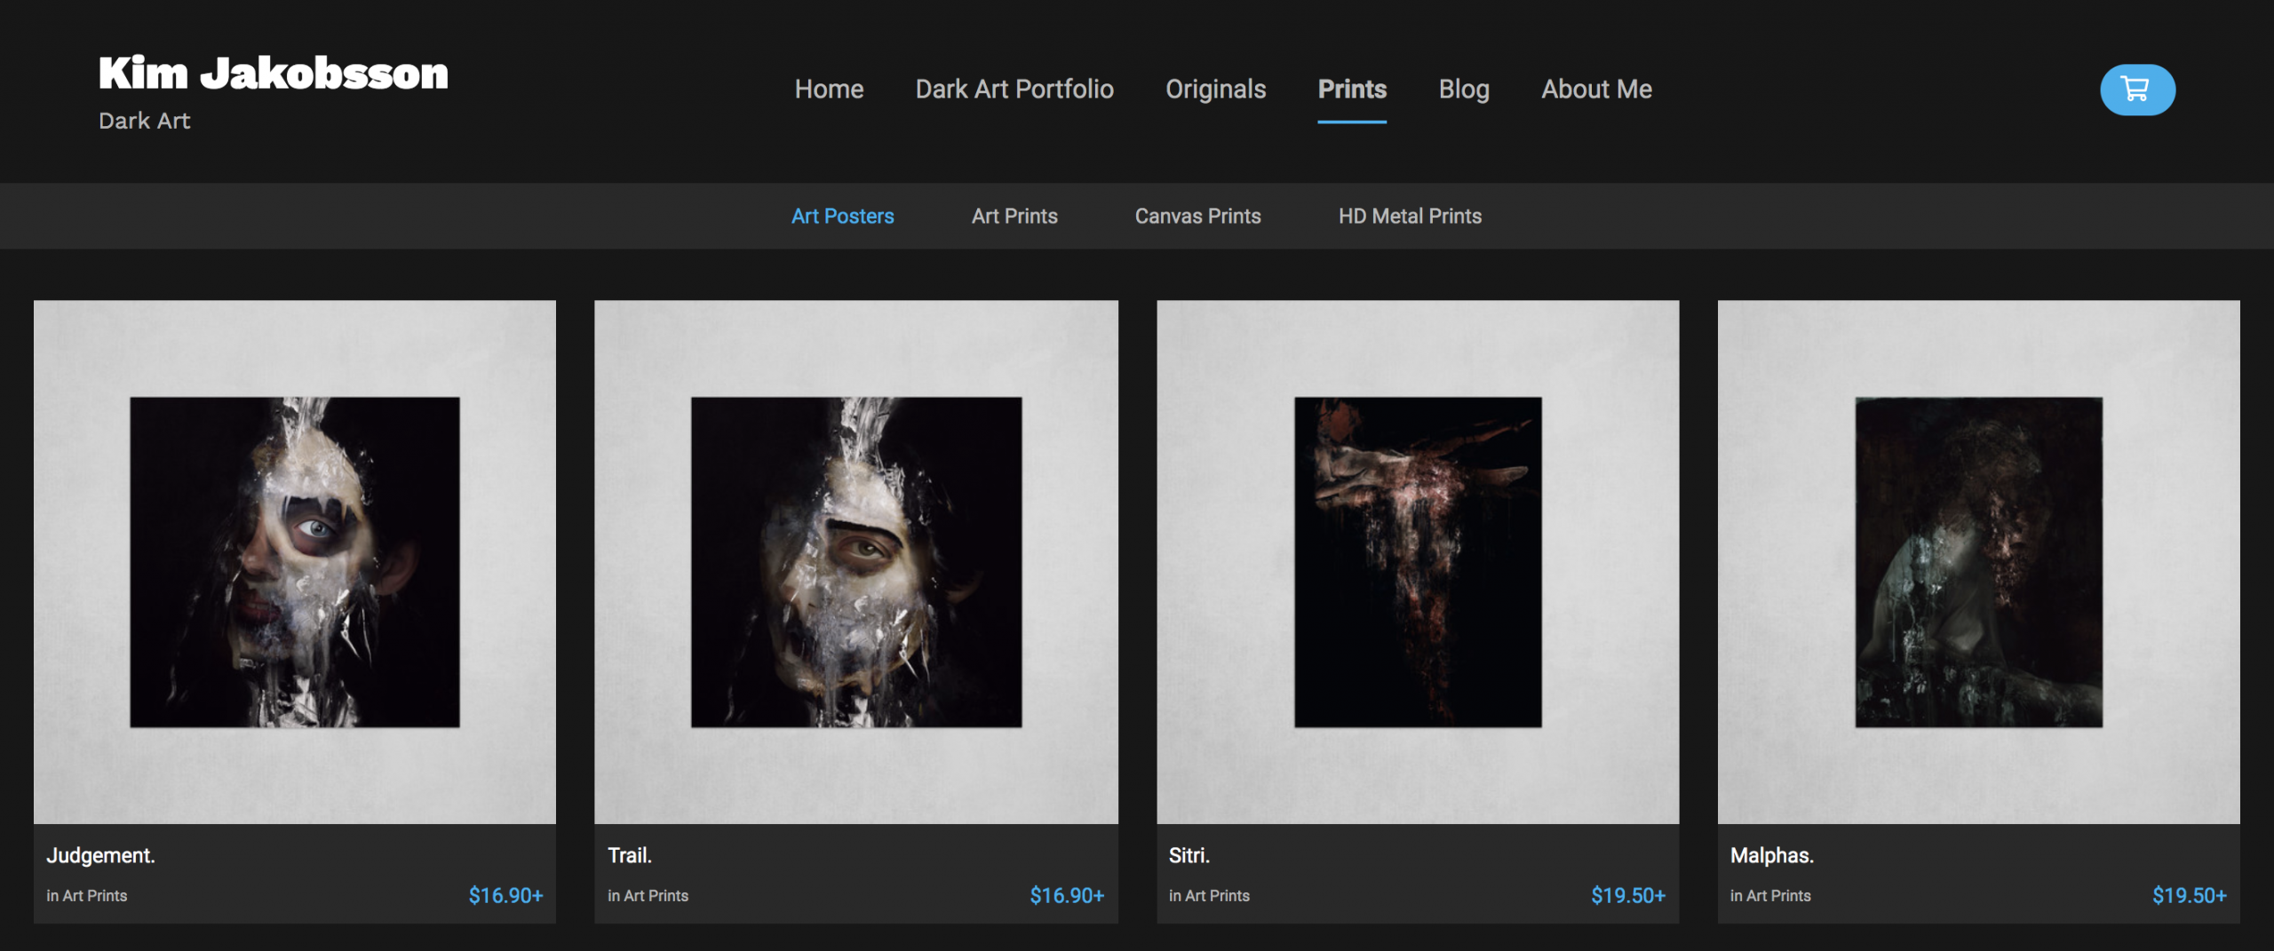Click 'in Art Prints' under Malphas
Image resolution: width=2274 pixels, height=951 pixels.
click(1770, 896)
